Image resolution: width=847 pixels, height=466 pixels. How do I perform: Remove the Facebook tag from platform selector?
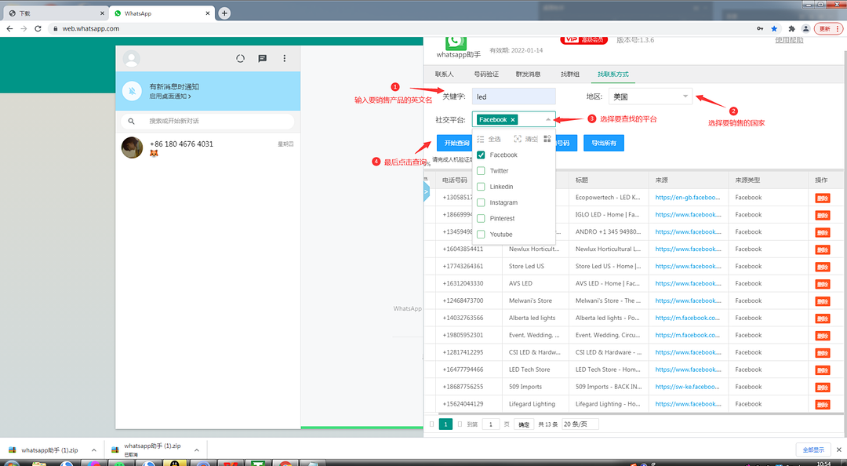(513, 120)
